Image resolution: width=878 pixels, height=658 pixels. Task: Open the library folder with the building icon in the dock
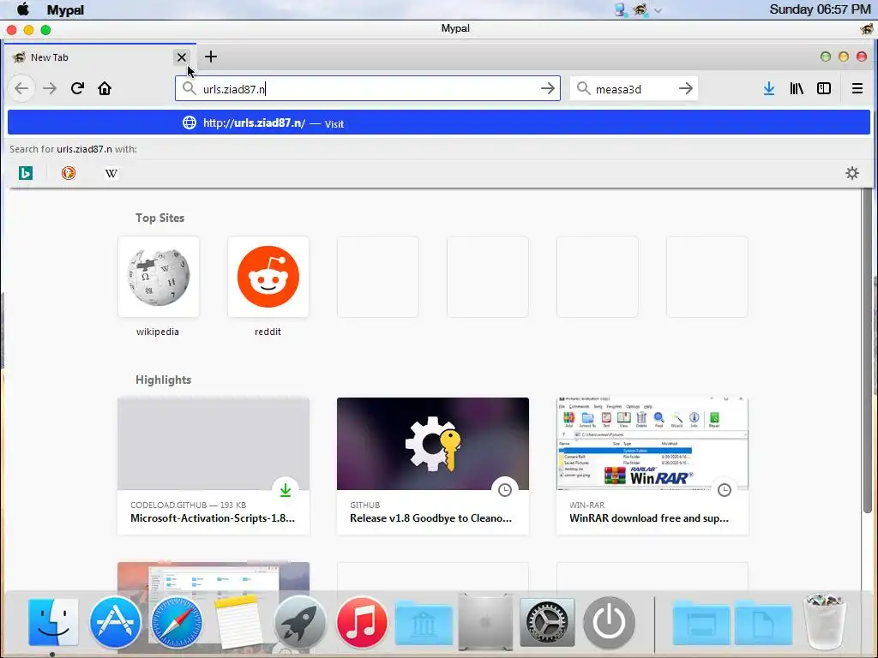point(424,623)
